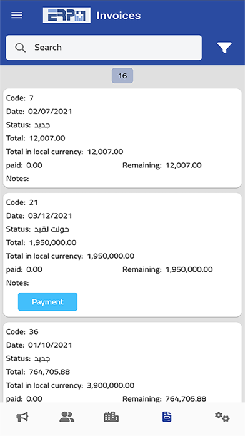Open the hamburger menu

click(17, 15)
